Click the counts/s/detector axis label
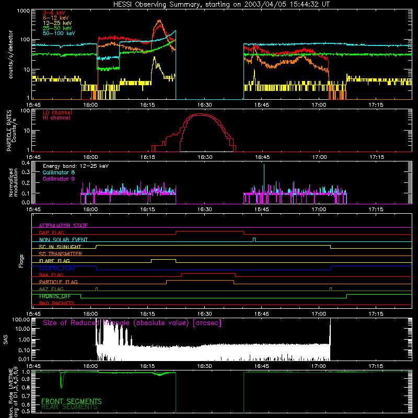This screenshot has width=418, height=418. pyautogui.click(x=10, y=54)
